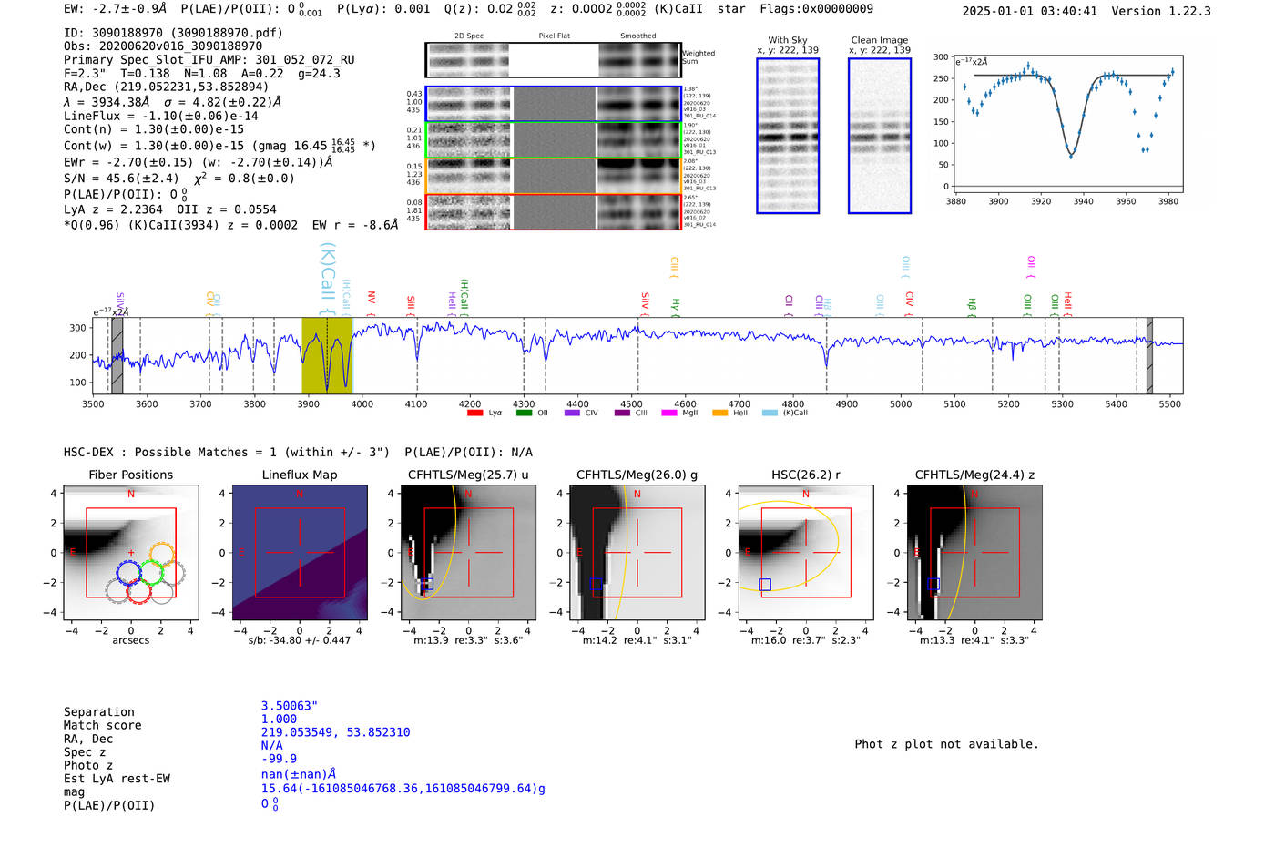
Task: Click the hatched gray band near 3550 Å
Action: (117, 356)
